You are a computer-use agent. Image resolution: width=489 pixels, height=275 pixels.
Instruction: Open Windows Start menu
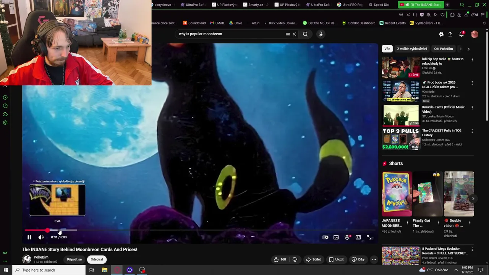tap(6, 270)
